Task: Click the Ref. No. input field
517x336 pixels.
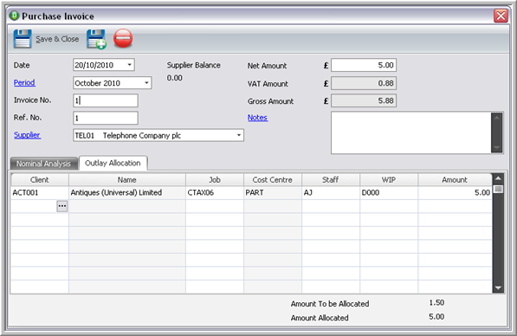Action: [x=106, y=118]
